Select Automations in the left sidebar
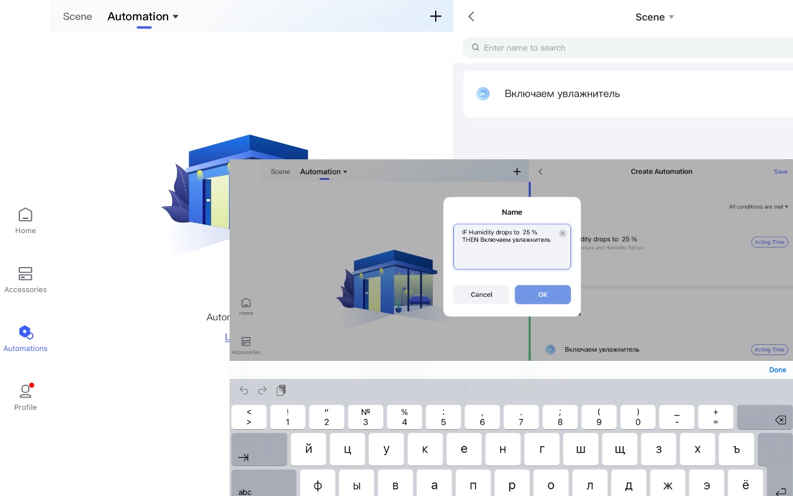The height and width of the screenshot is (496, 793). (x=25, y=339)
